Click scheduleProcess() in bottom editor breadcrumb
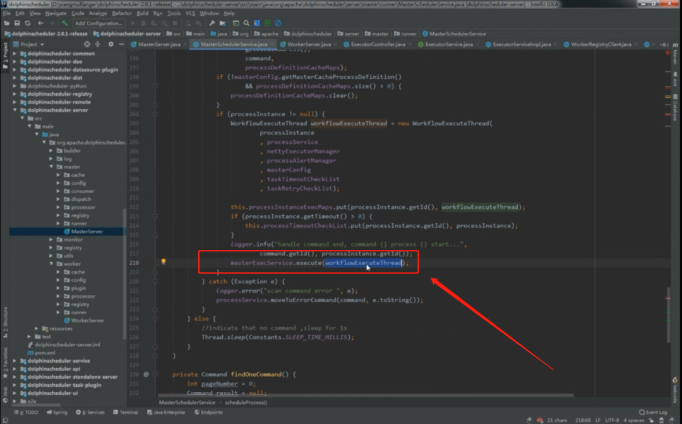The height and width of the screenshot is (424, 682). (246, 403)
